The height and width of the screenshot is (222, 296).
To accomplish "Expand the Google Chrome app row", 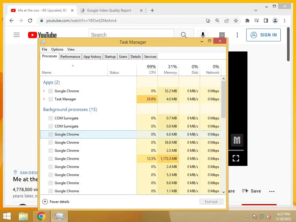I will [44, 91].
